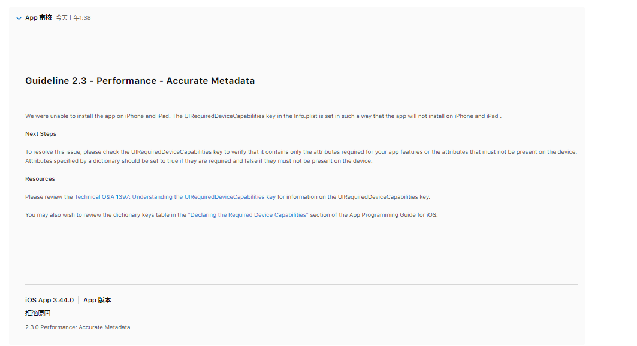Click the Next Steps subheading
This screenshot has height=346, width=637.
[x=41, y=134]
